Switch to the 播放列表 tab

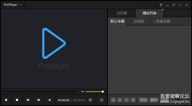150,13
